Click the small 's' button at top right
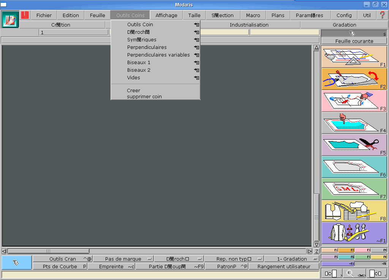Viewport: 389px width, 280px height. pyautogui.click(x=384, y=34)
